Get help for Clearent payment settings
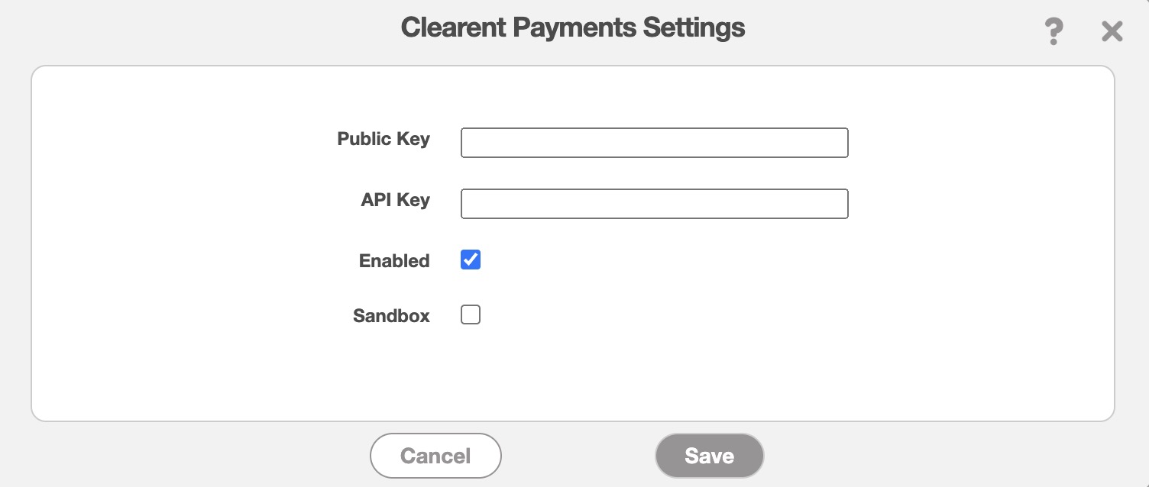Screen dimensions: 1149x487 (x=1054, y=32)
